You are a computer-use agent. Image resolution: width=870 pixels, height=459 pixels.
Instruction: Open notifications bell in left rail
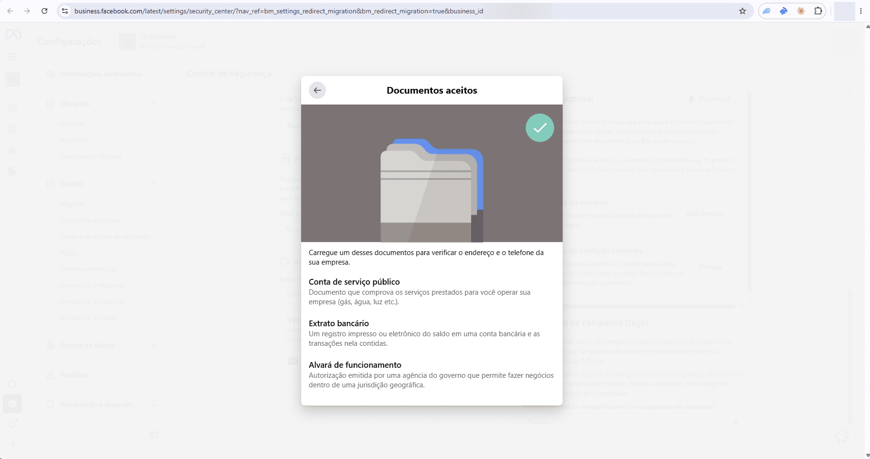[x=13, y=424]
